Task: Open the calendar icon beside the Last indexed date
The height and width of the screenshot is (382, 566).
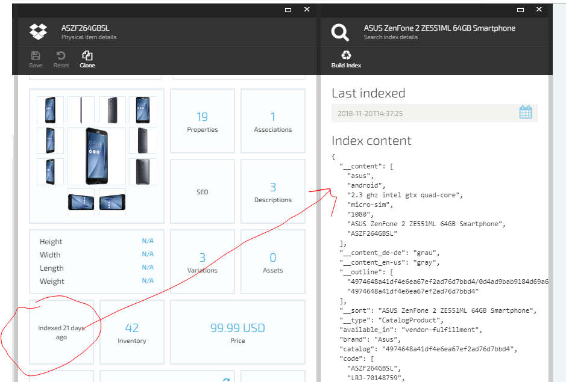Action: click(x=525, y=113)
